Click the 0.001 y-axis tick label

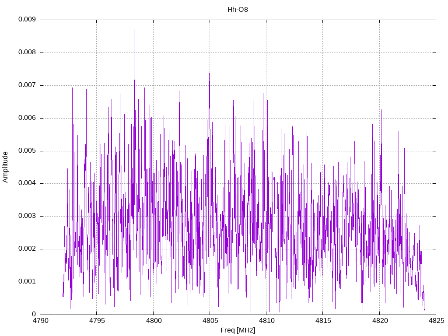[x=27, y=282]
